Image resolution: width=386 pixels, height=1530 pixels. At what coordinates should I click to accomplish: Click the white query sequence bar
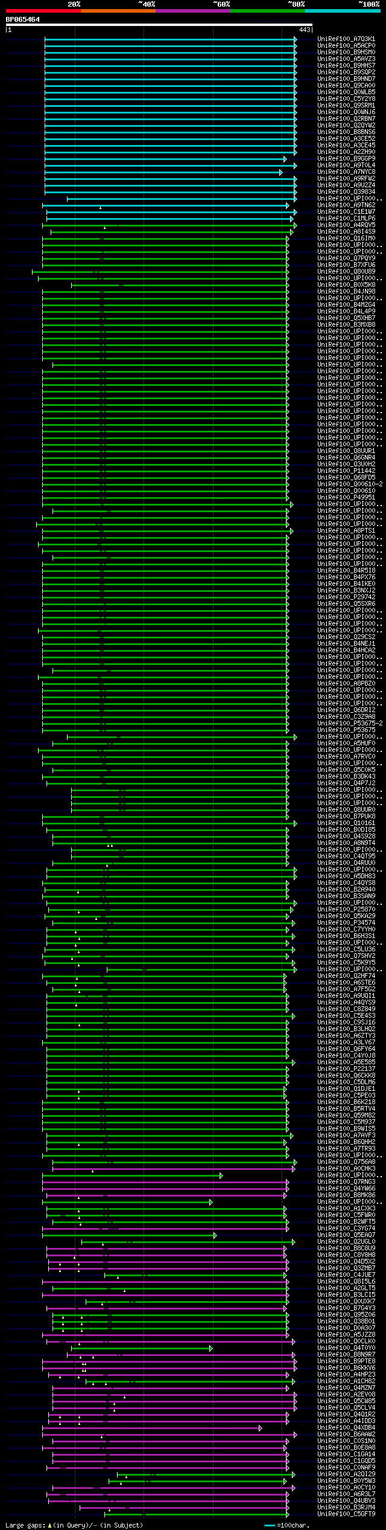point(159,25)
